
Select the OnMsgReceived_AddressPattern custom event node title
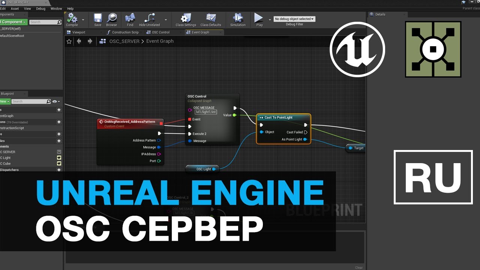tap(129, 122)
